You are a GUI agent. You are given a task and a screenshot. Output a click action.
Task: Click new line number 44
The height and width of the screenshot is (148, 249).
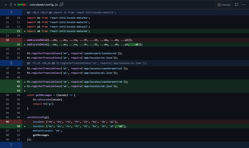click(18, 95)
